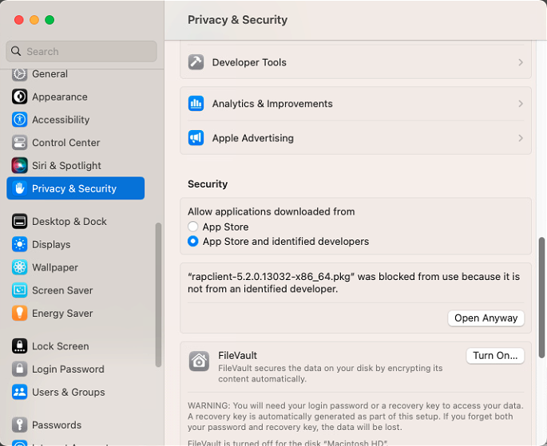Click Open Anyway for blocked package

tap(486, 318)
